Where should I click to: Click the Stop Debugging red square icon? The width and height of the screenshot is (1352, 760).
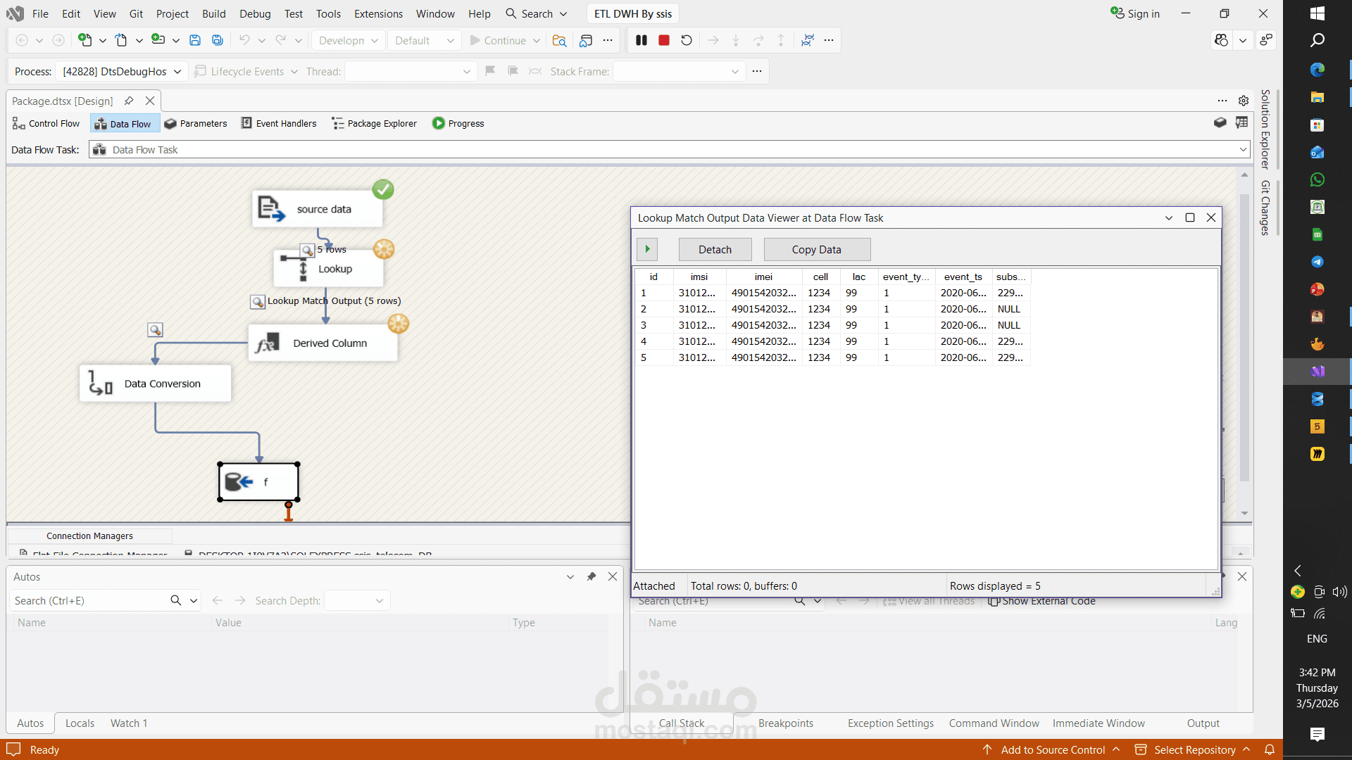pos(663,41)
